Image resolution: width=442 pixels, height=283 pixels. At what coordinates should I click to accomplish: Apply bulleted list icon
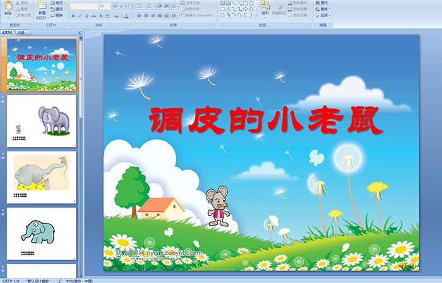(140, 6)
